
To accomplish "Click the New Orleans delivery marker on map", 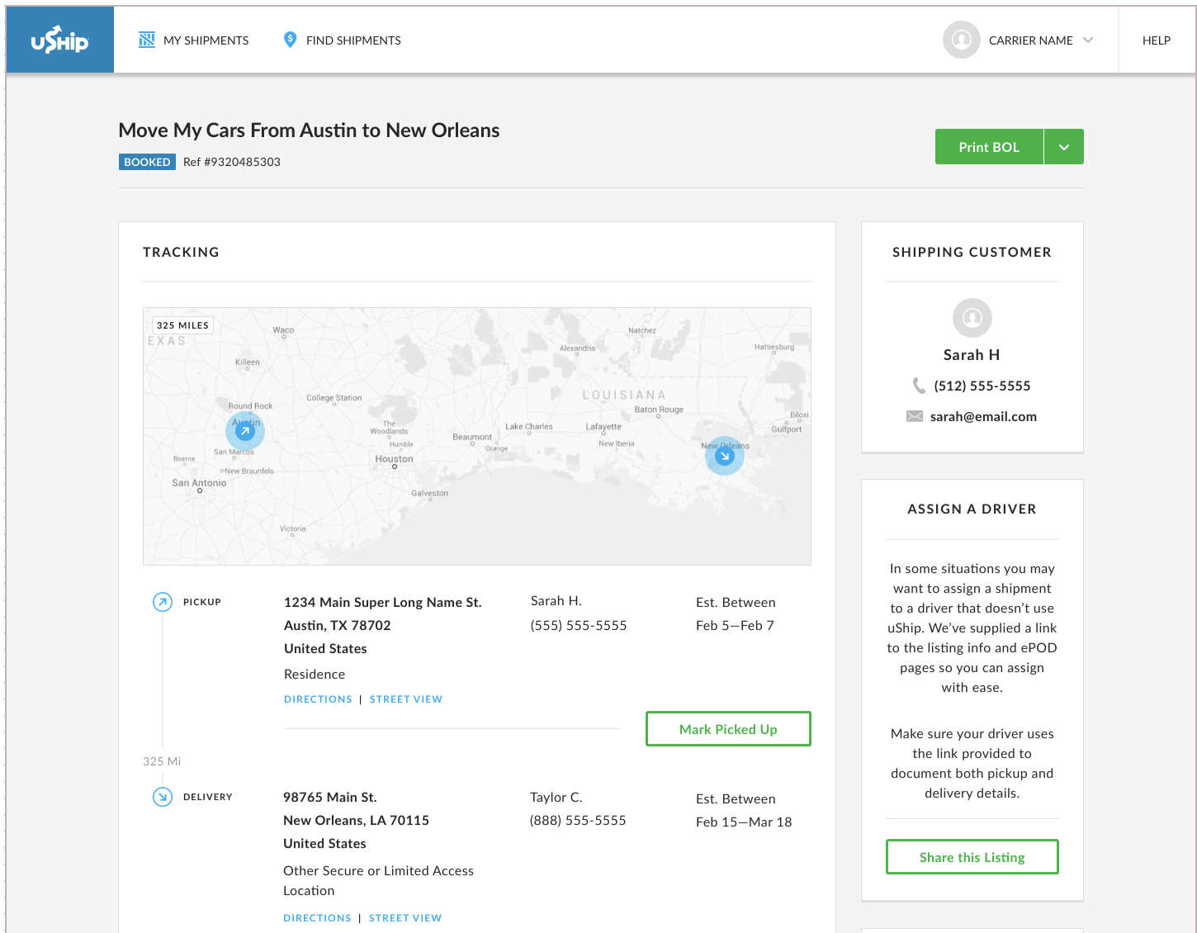I will [725, 456].
